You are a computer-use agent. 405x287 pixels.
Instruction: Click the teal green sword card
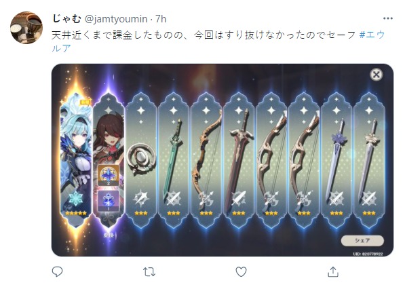click(x=174, y=160)
